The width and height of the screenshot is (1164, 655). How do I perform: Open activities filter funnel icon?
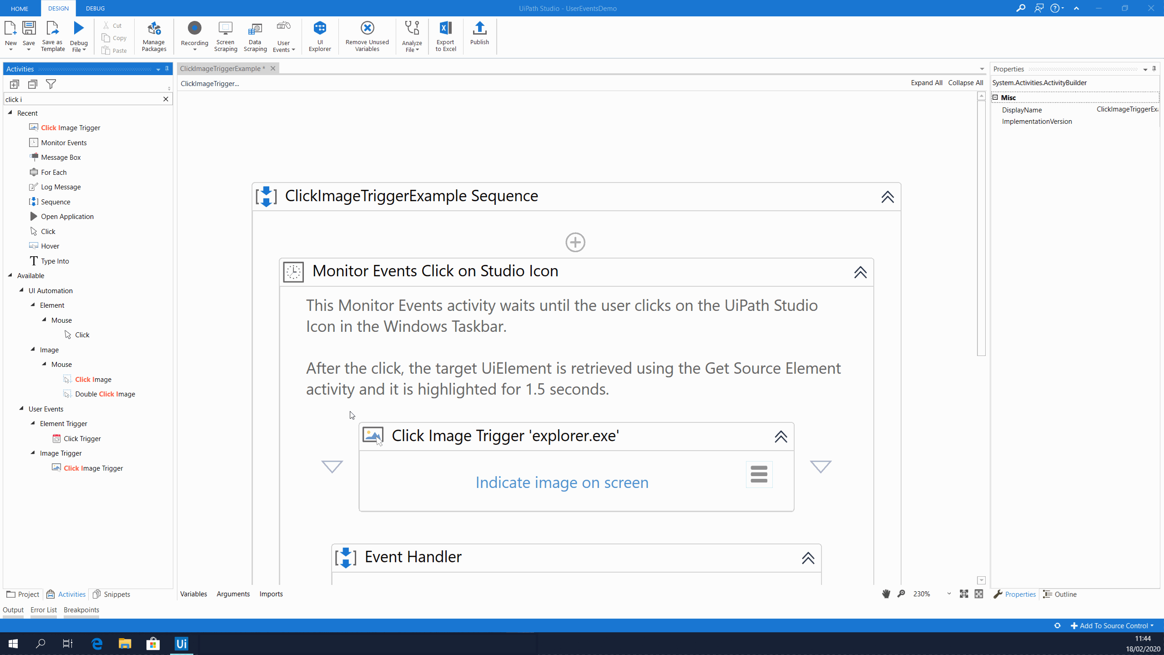(51, 84)
